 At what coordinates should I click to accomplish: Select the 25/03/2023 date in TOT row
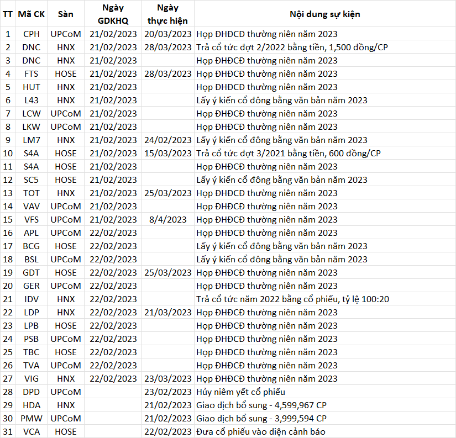tap(168, 193)
